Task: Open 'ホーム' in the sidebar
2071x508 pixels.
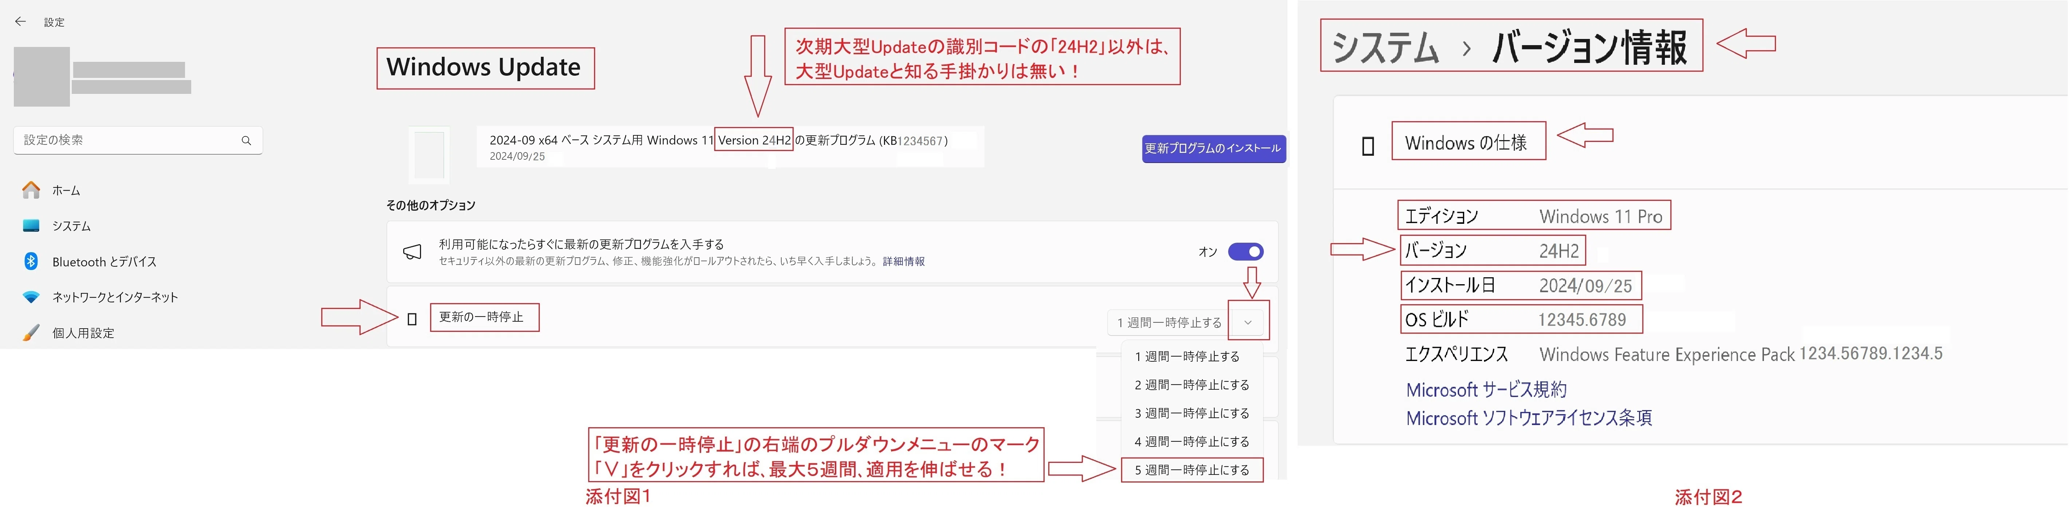Action: tap(66, 191)
